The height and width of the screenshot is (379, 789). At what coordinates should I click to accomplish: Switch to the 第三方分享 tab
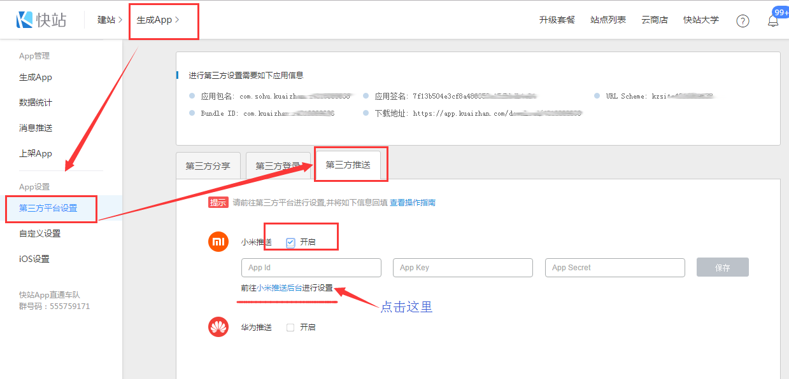click(x=208, y=166)
